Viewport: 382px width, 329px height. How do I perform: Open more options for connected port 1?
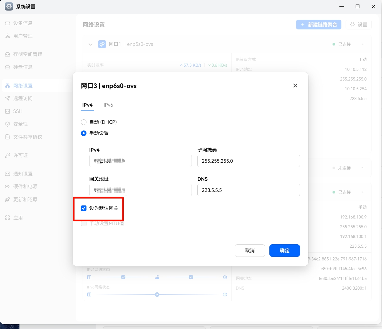click(362, 44)
